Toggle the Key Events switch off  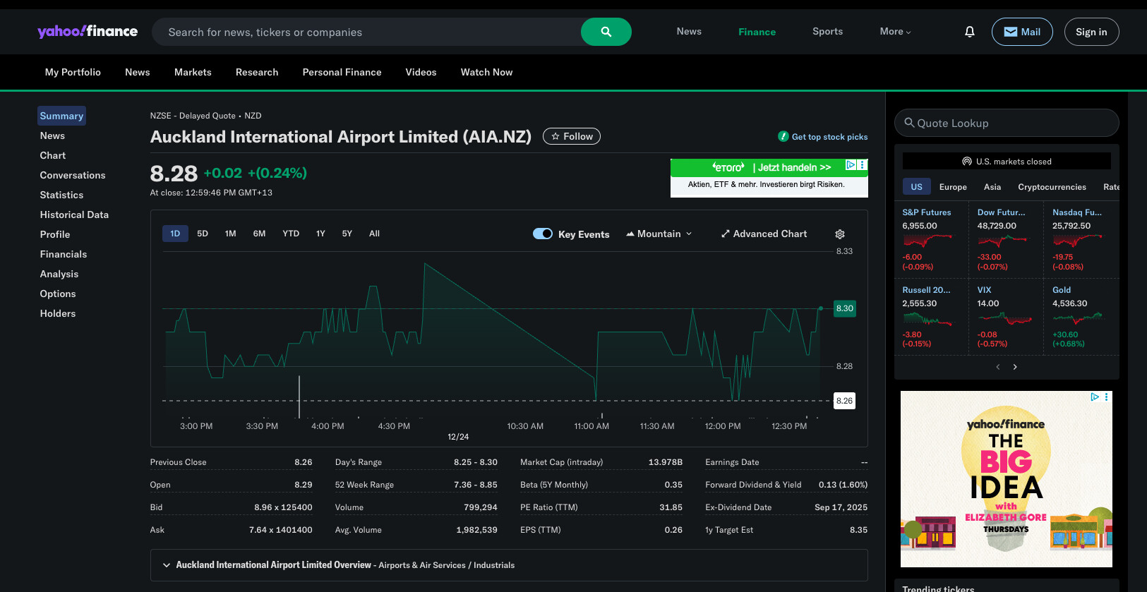(x=542, y=234)
